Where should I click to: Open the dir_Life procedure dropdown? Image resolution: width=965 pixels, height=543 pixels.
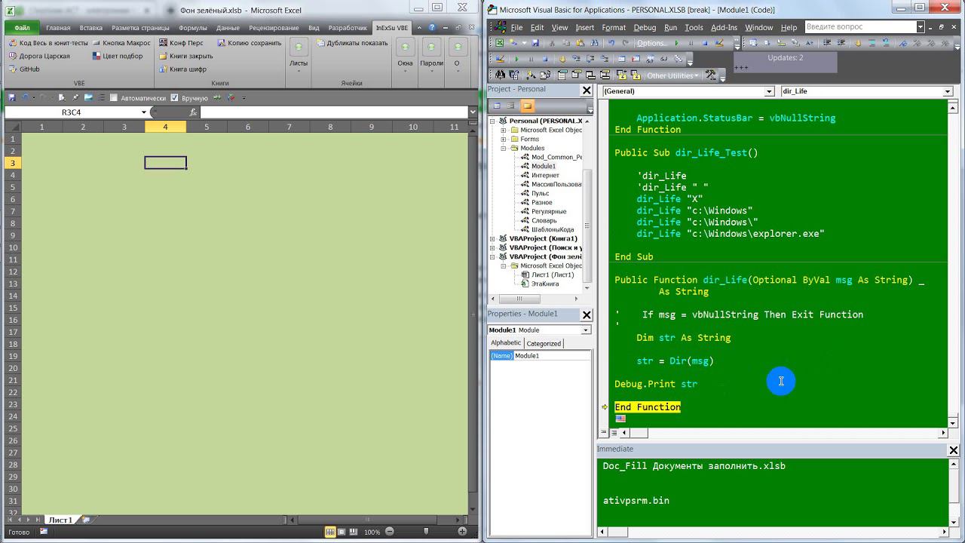click(x=948, y=91)
